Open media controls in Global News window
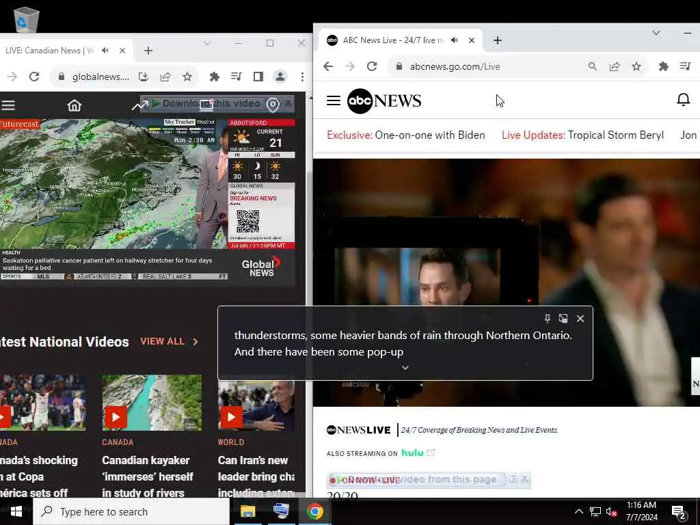 [x=236, y=77]
